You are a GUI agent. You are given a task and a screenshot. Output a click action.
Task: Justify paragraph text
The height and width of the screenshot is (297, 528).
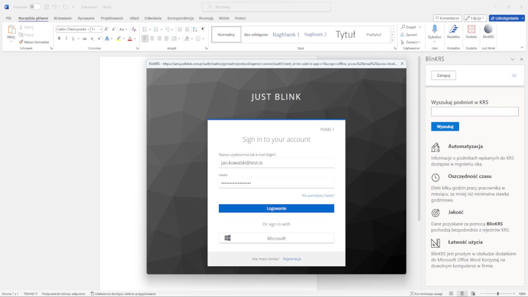[167, 38]
